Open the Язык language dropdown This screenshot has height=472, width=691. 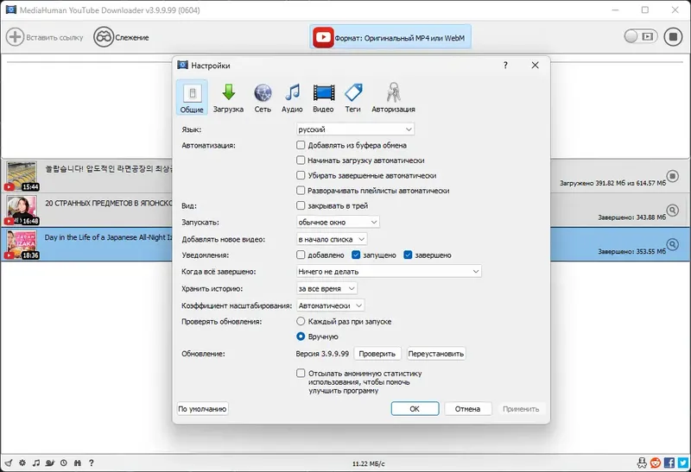pyautogui.click(x=355, y=129)
